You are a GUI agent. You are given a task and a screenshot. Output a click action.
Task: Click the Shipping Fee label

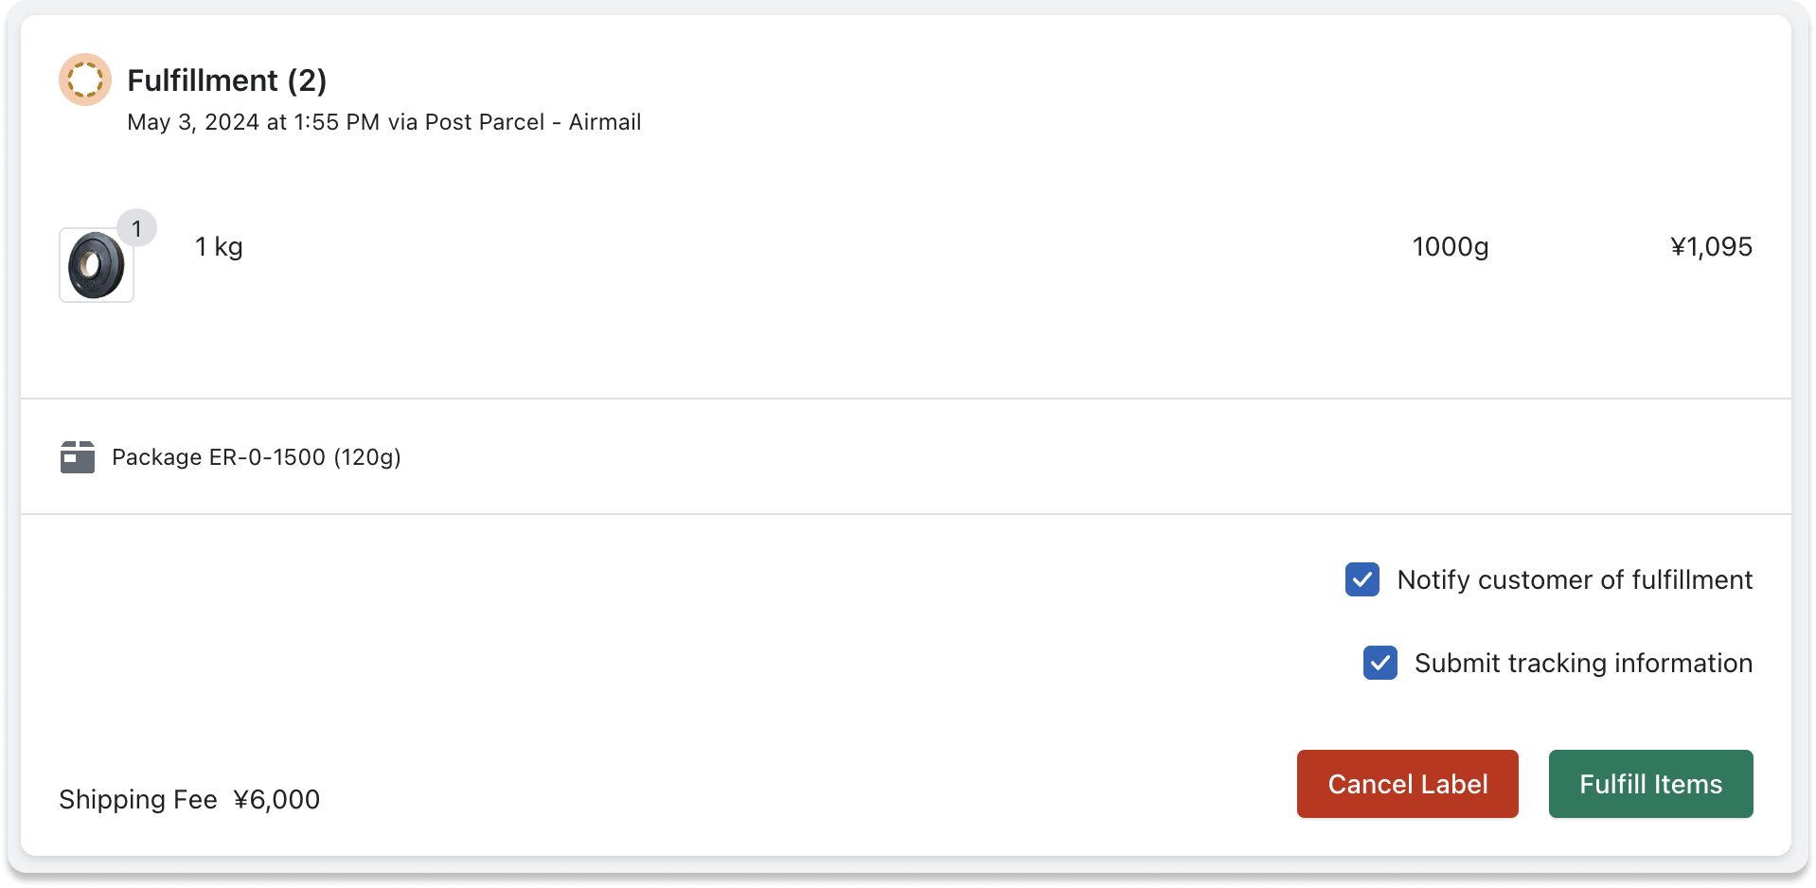138,800
